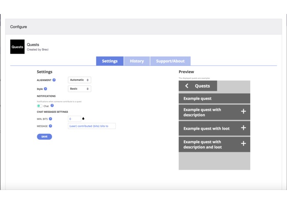
Task: Toggle the Chat notifications switch
Action: click(40, 106)
